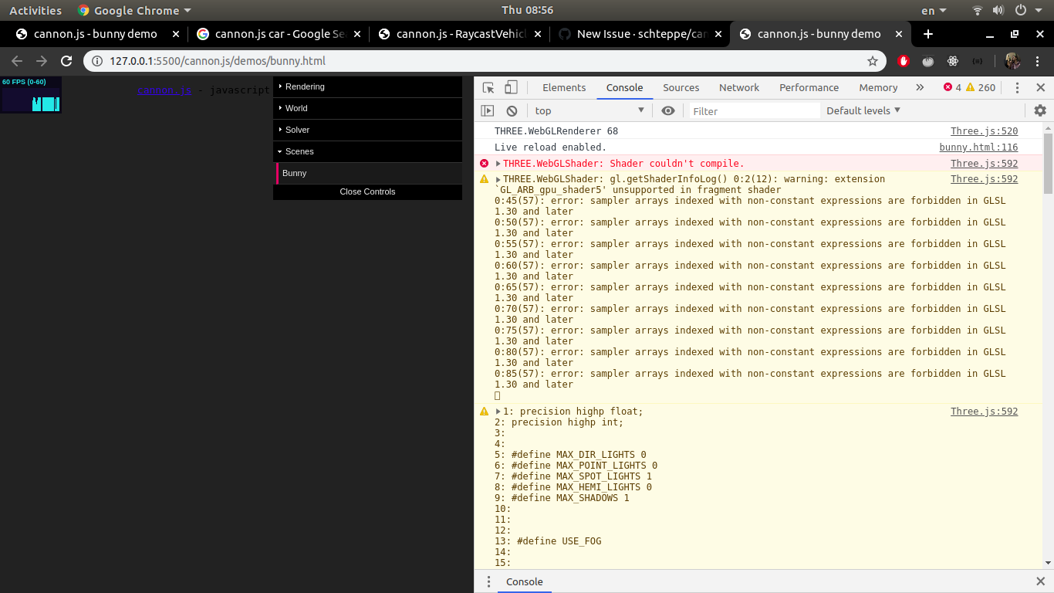Toggle the device toolbar icon
1054x593 pixels.
(x=510, y=87)
